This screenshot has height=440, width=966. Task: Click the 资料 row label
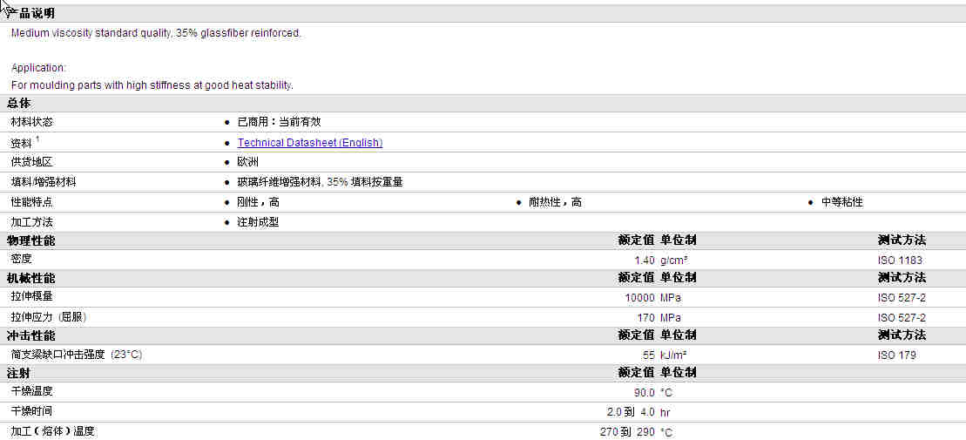(x=22, y=143)
